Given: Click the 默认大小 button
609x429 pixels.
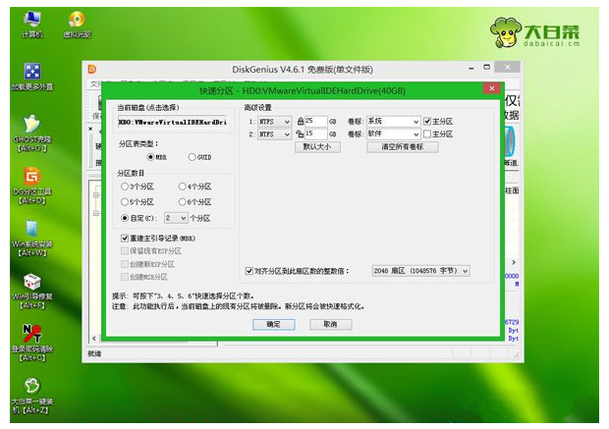Looking at the screenshot, I should (x=317, y=146).
